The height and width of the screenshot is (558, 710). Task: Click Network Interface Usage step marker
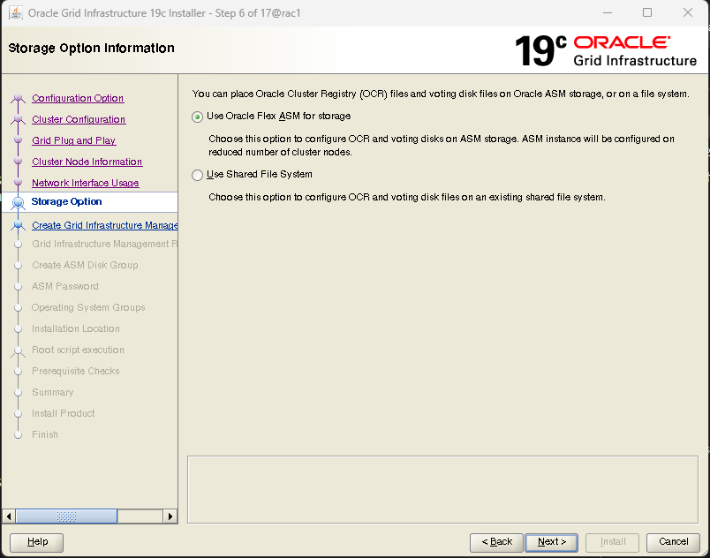point(19,183)
